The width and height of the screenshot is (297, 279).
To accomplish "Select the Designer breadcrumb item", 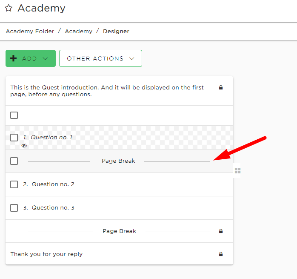I will point(116,31).
